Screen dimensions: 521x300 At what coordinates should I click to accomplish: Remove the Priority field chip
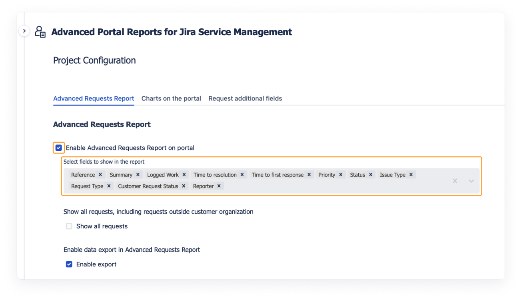tap(341, 174)
